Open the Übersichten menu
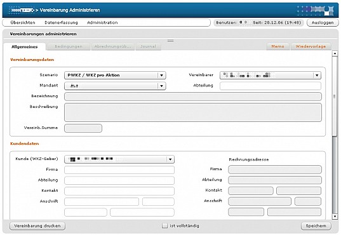The image size is (341, 235). pyautogui.click(x=23, y=22)
